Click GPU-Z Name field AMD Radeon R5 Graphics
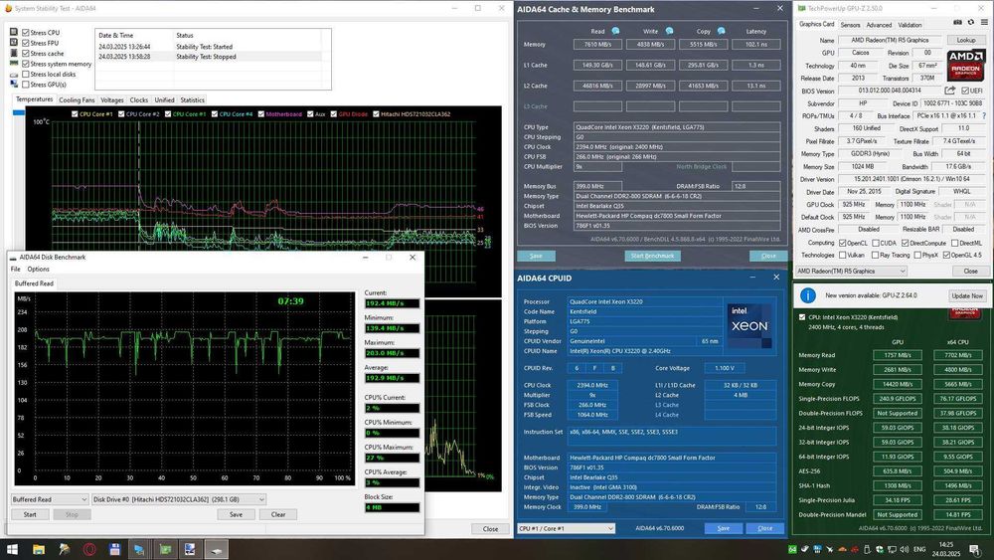This screenshot has height=560, width=994. [890, 40]
